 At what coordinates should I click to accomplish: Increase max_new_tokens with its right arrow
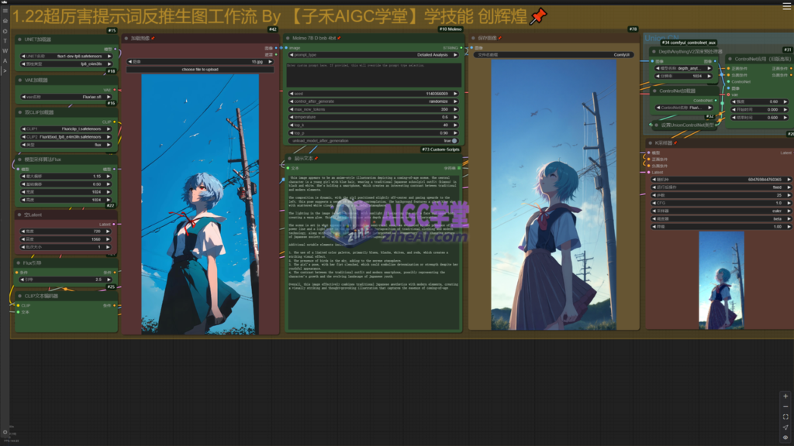pyautogui.click(x=455, y=109)
